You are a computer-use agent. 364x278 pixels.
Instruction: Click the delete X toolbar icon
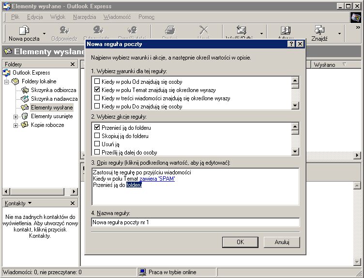(204, 30)
